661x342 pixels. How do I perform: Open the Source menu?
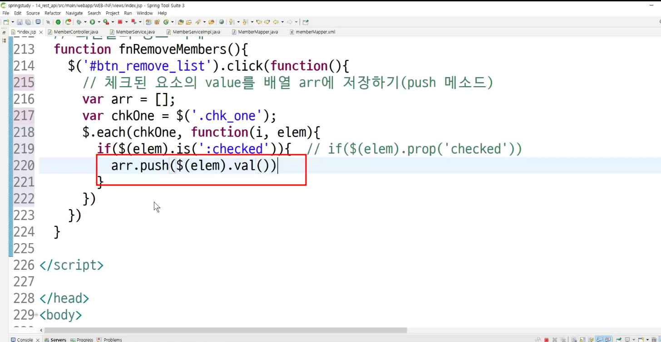pos(33,13)
